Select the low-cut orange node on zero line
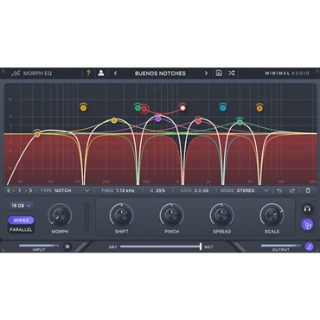320x320 pixels. point(37,134)
